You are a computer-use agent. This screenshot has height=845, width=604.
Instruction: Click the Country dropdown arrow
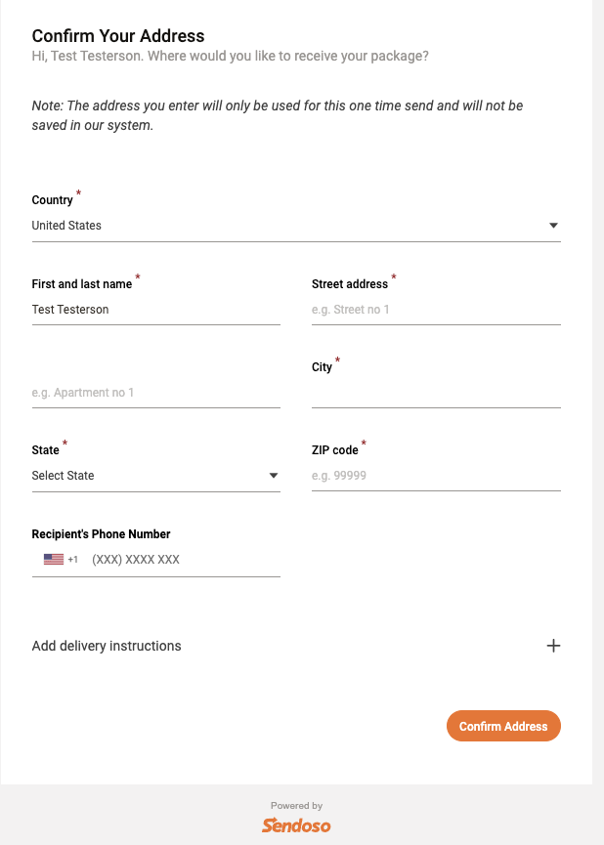pos(553,226)
